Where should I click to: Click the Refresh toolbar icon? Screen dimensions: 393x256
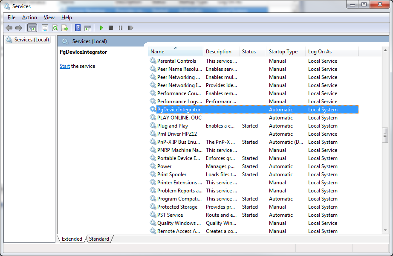tap(55, 28)
